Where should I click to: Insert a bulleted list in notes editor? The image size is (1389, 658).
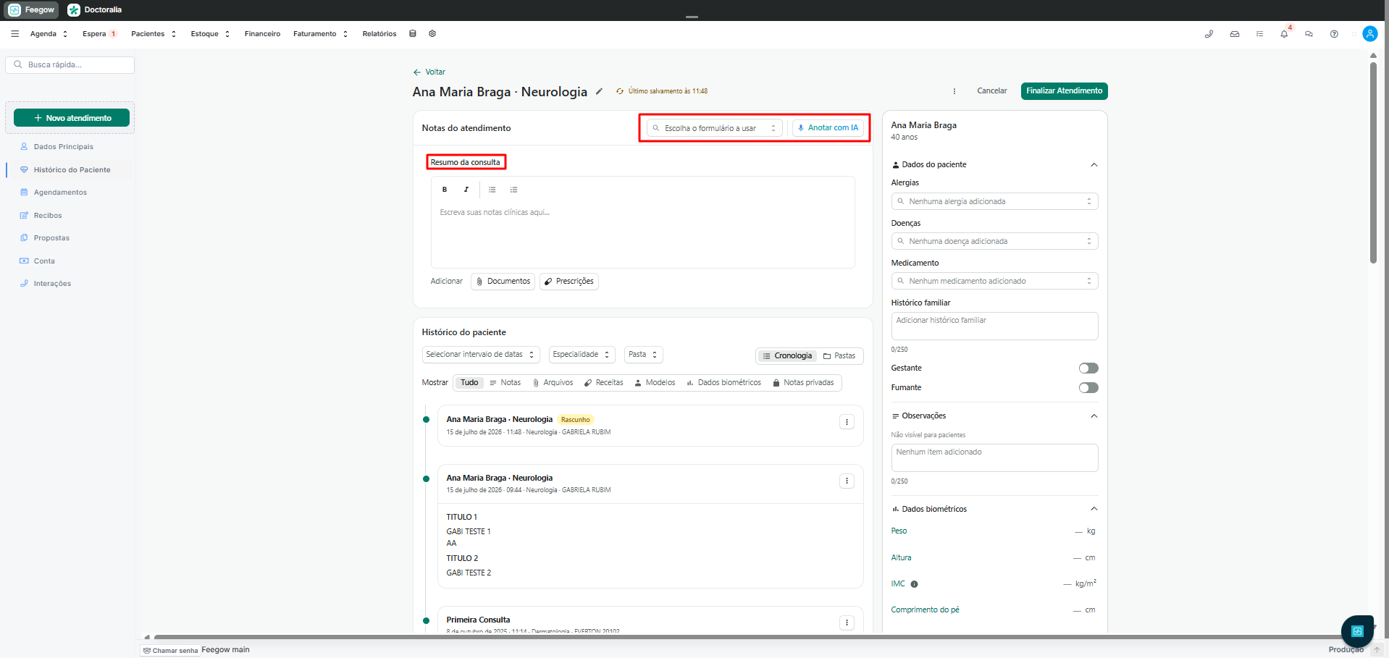[492, 190]
